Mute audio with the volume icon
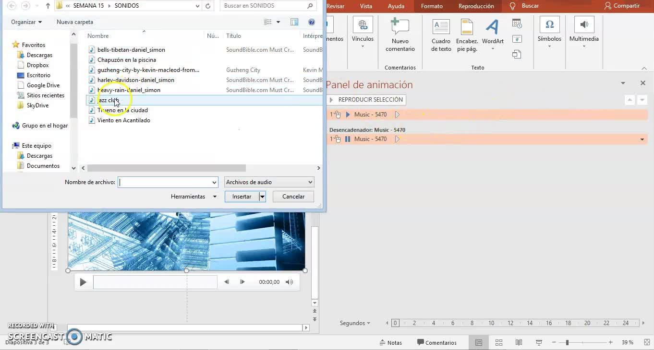The height and width of the screenshot is (350, 654). pyautogui.click(x=289, y=282)
